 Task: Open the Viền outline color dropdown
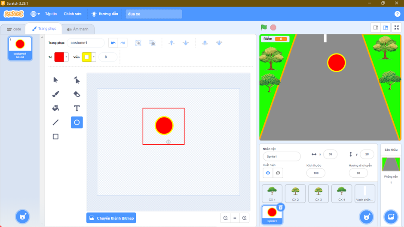(94, 57)
